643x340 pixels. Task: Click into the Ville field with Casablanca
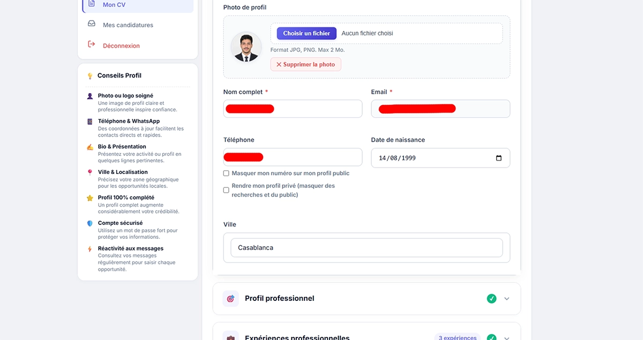pyautogui.click(x=367, y=248)
